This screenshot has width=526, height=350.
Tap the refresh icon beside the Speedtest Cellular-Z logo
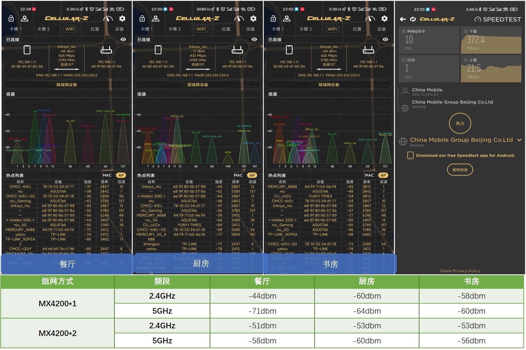tap(413, 19)
